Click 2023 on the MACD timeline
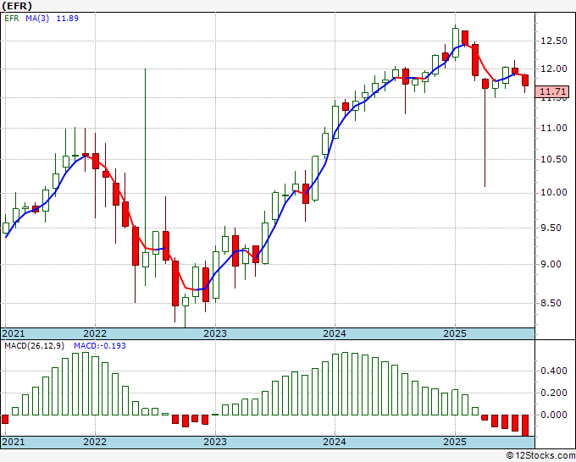 (x=215, y=442)
